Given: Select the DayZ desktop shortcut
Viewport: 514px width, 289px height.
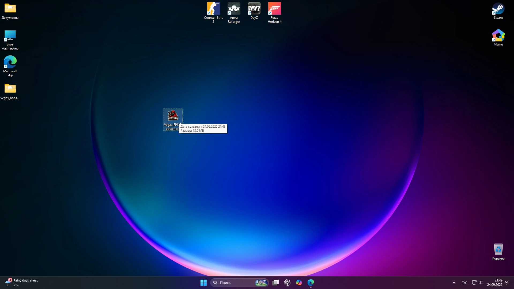Looking at the screenshot, I should pyautogui.click(x=254, y=9).
